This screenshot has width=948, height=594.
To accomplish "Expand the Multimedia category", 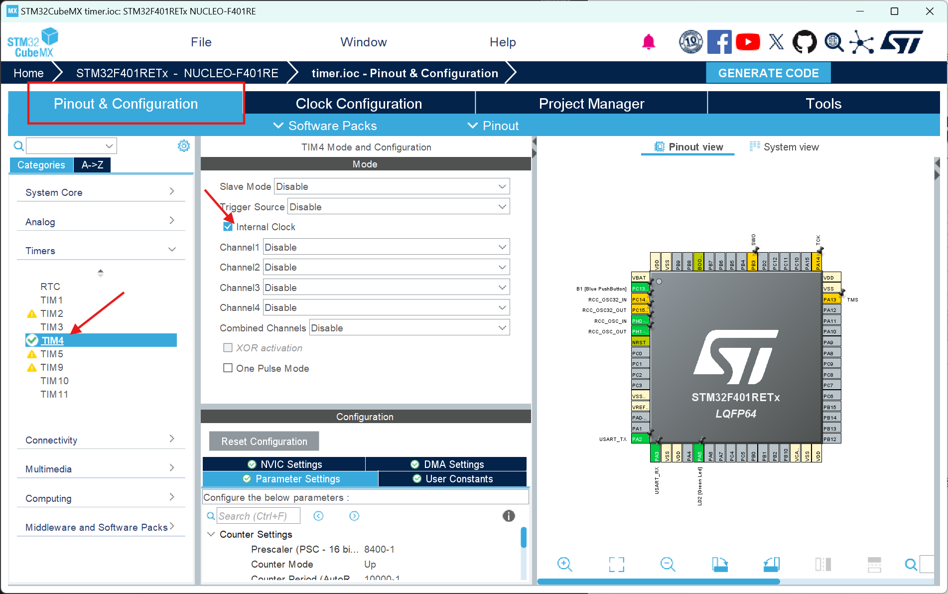I will click(101, 469).
